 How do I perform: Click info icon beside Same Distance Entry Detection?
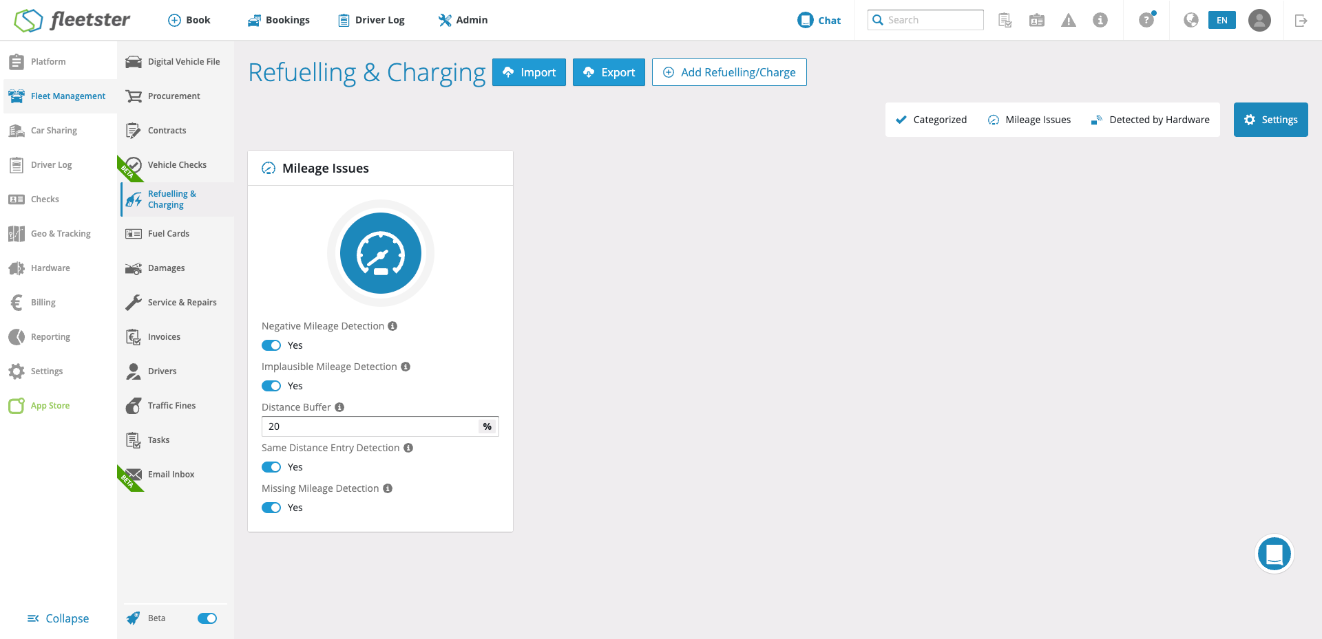click(408, 448)
